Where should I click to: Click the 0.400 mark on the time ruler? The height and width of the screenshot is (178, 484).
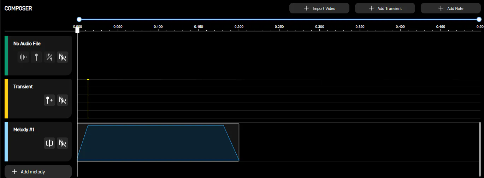pos(400,27)
